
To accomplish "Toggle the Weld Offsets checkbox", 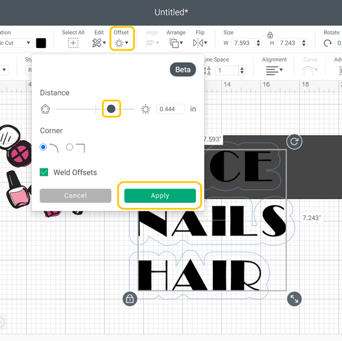I will coord(44,172).
